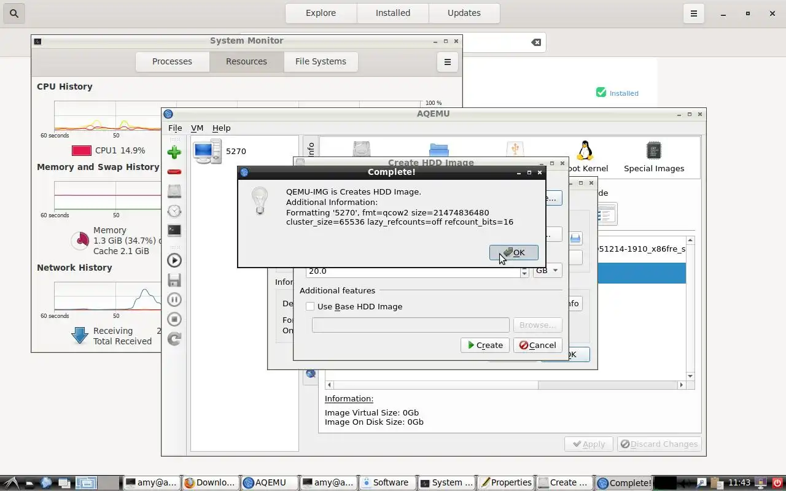786x491 pixels.
Task: Open the System Monitor hamburger menu
Action: tap(447, 61)
